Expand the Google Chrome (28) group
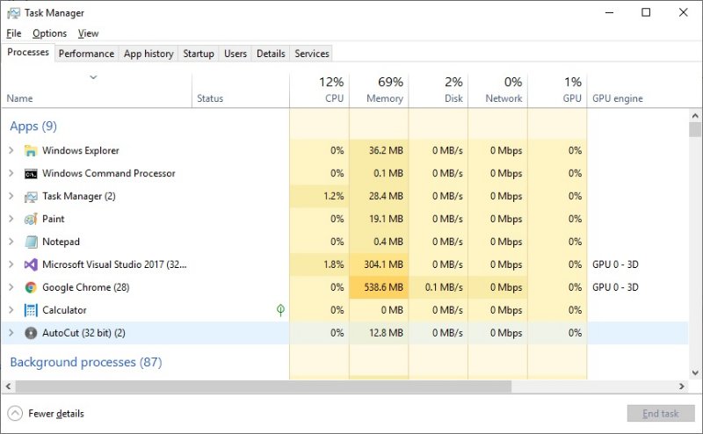Screen dimensions: 703x434 (x=11, y=287)
